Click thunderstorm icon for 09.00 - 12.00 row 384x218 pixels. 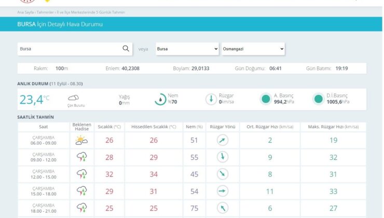pos(82,157)
